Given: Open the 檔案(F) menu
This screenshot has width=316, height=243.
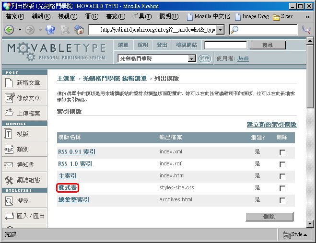Looking at the screenshot, I should [15, 16].
